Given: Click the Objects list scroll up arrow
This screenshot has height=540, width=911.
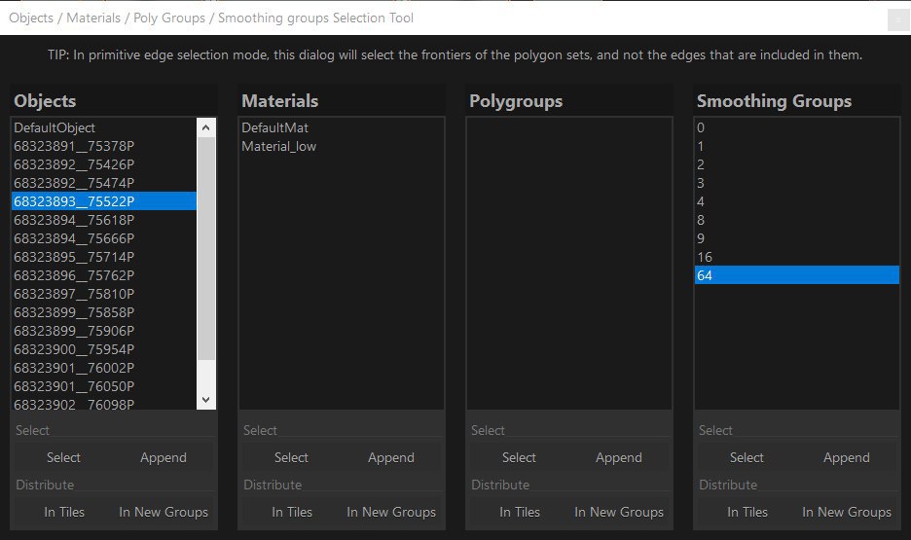Looking at the screenshot, I should (x=206, y=127).
